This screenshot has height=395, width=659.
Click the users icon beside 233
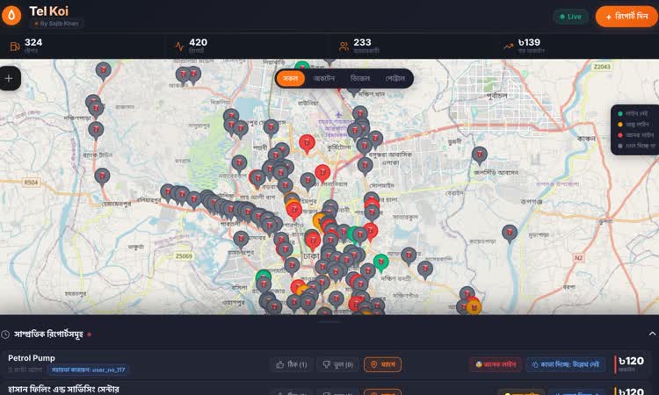coord(344,47)
